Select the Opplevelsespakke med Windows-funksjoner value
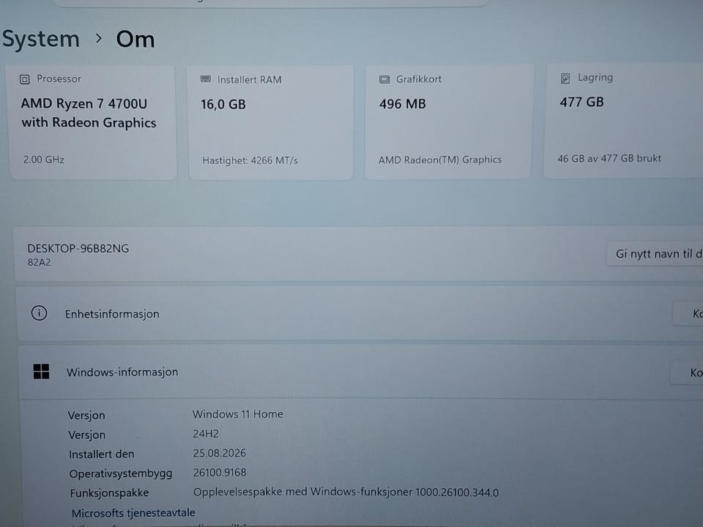703x527 pixels. [x=346, y=492]
